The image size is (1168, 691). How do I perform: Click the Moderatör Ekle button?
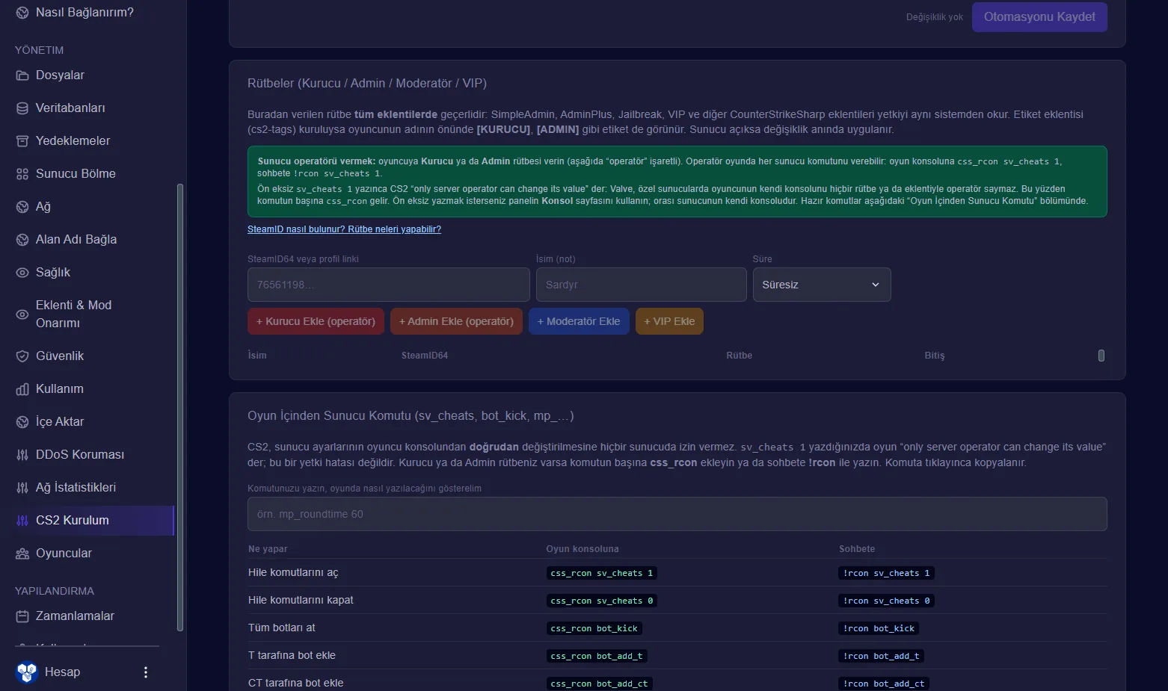(579, 321)
